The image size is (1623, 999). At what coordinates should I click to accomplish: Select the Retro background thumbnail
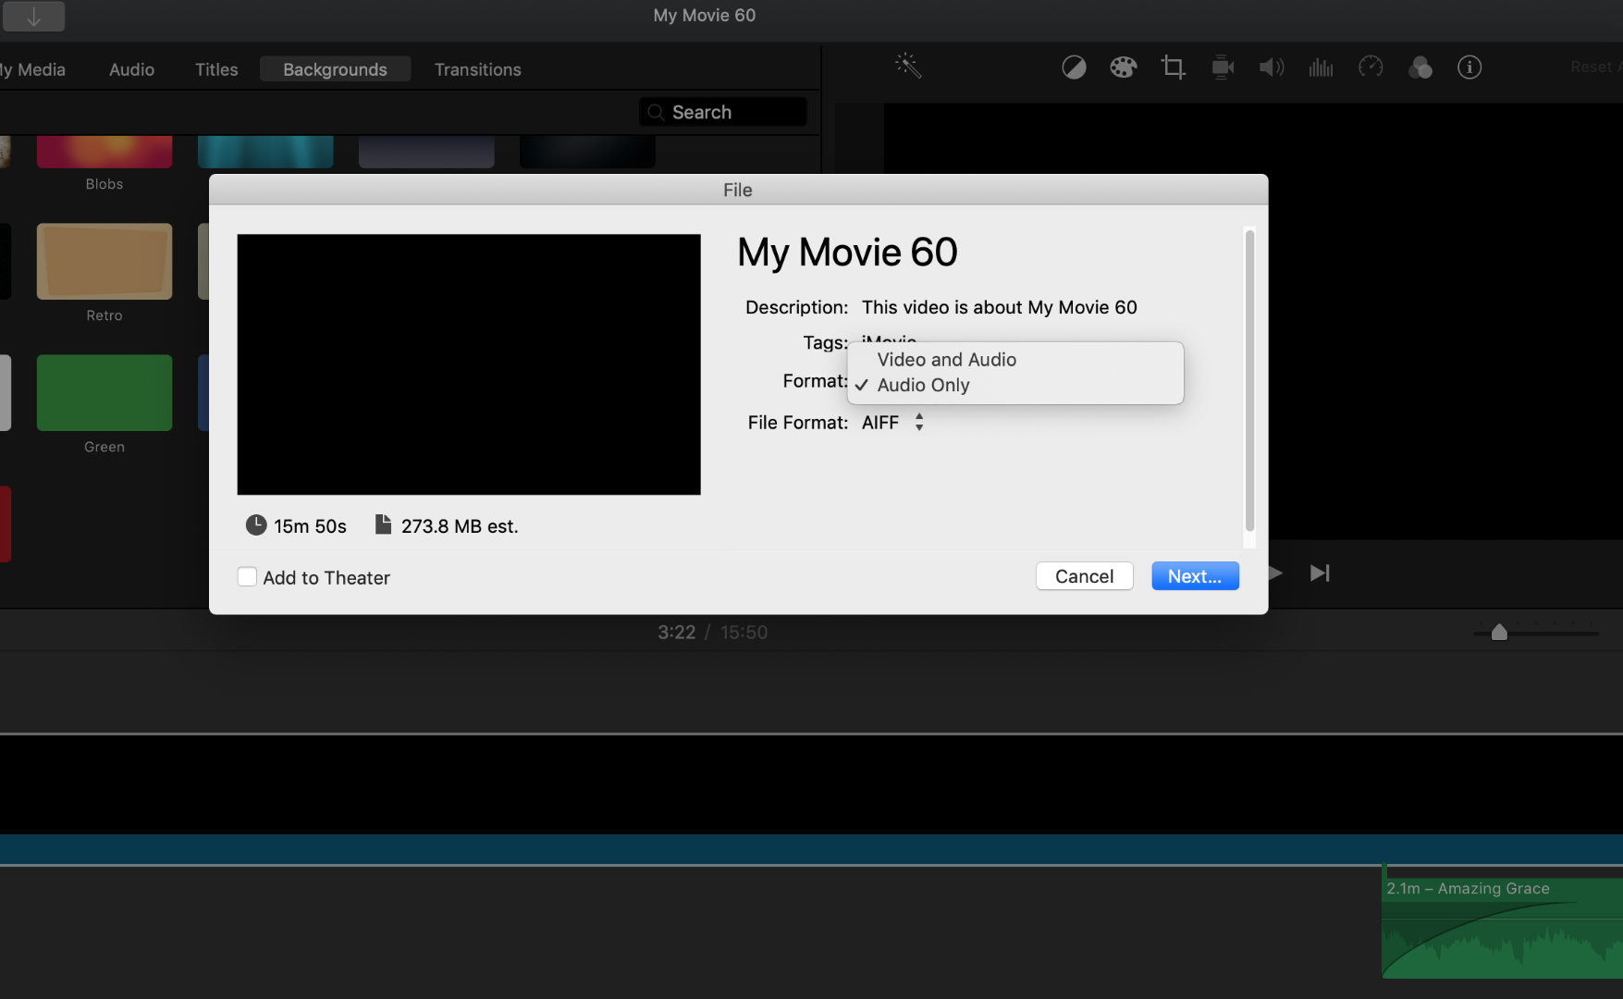click(105, 261)
